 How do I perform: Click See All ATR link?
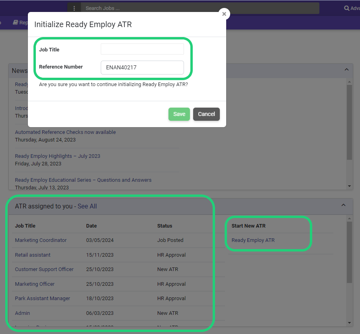[87, 206]
